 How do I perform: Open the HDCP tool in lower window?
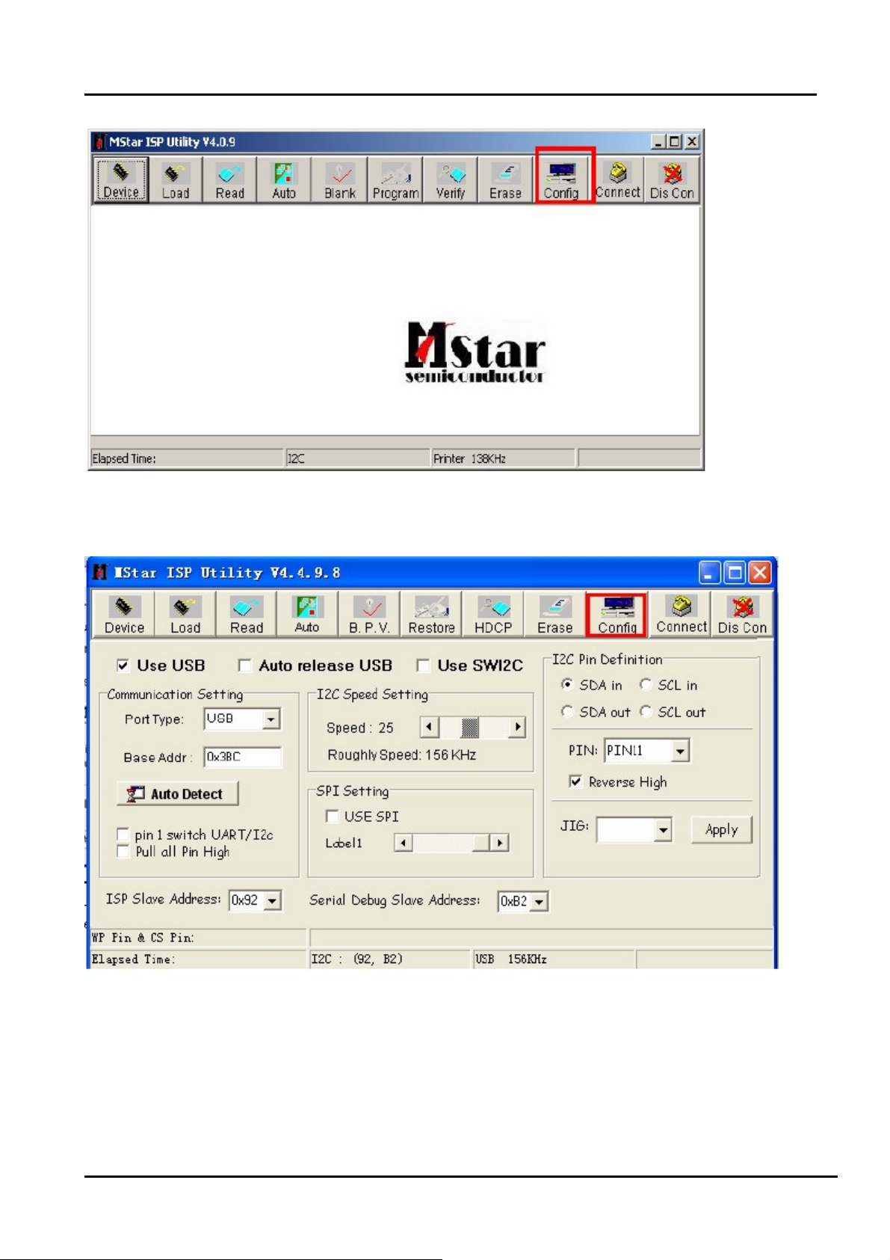click(x=493, y=615)
